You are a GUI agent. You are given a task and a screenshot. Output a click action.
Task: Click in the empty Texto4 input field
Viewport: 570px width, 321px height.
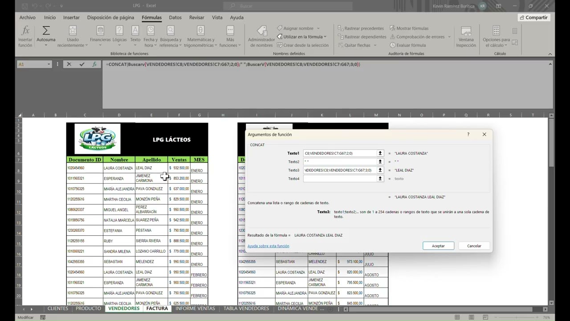point(340,179)
